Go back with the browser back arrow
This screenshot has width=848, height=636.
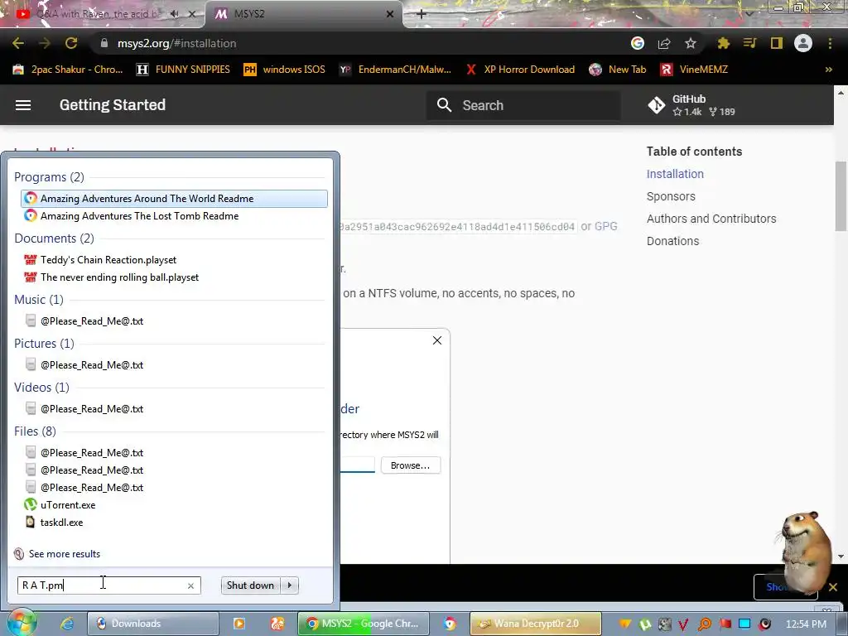coord(18,43)
